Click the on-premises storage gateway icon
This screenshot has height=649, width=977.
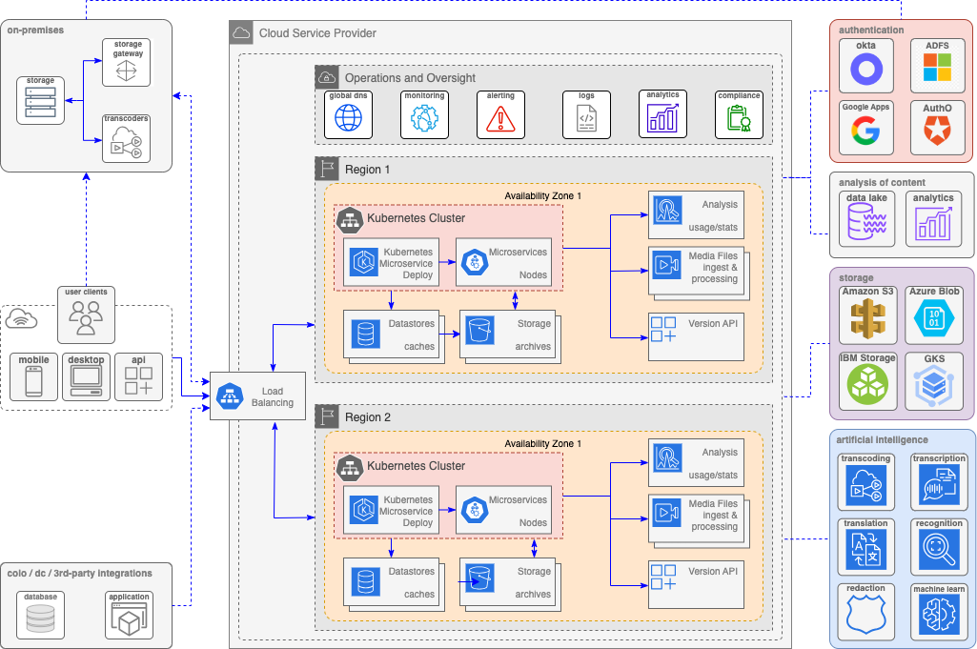[128, 70]
